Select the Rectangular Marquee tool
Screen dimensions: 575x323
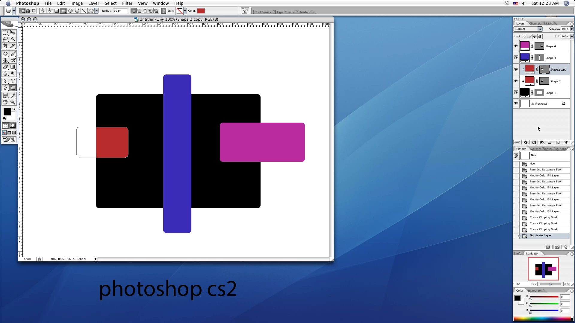click(5, 33)
